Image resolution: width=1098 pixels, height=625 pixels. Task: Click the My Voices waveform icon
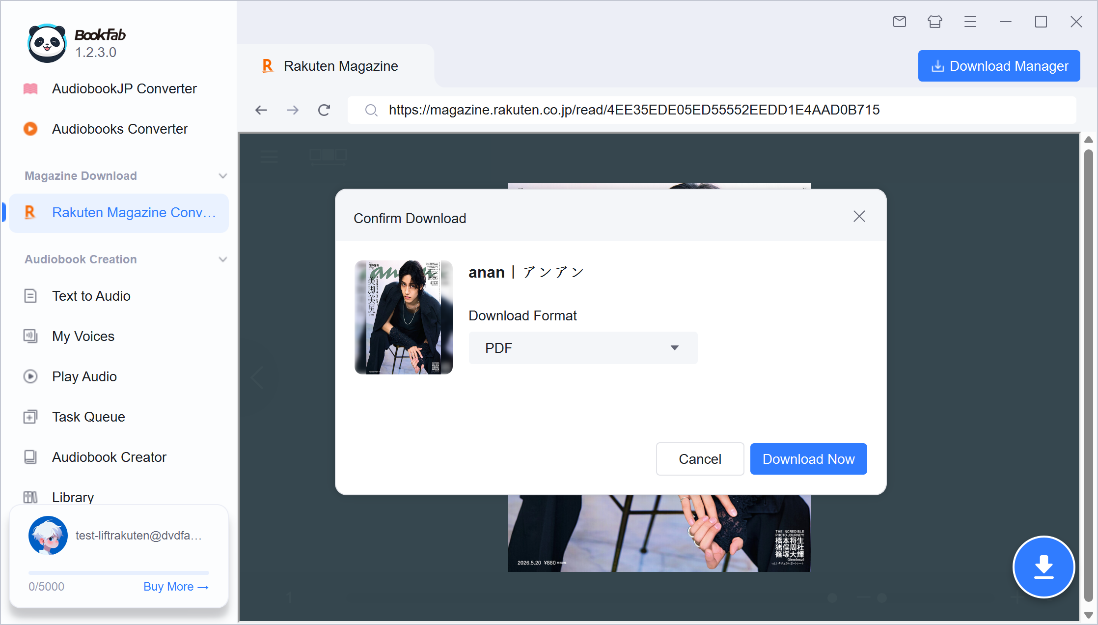(x=30, y=336)
